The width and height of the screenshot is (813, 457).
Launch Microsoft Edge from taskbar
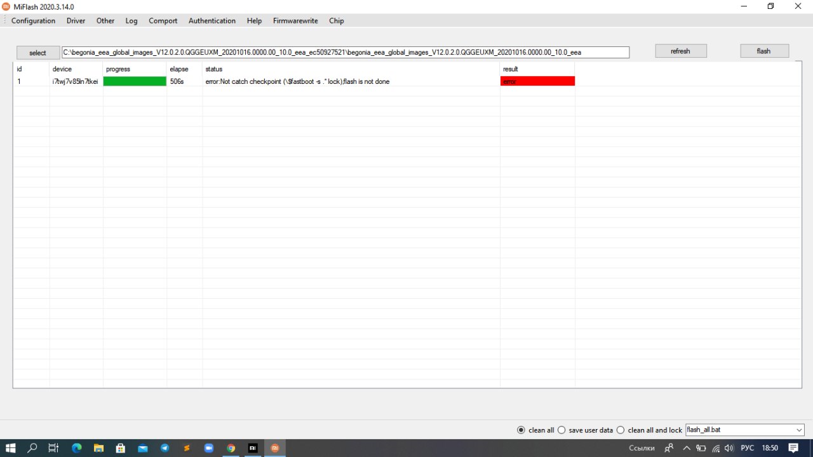pyautogui.click(x=77, y=447)
